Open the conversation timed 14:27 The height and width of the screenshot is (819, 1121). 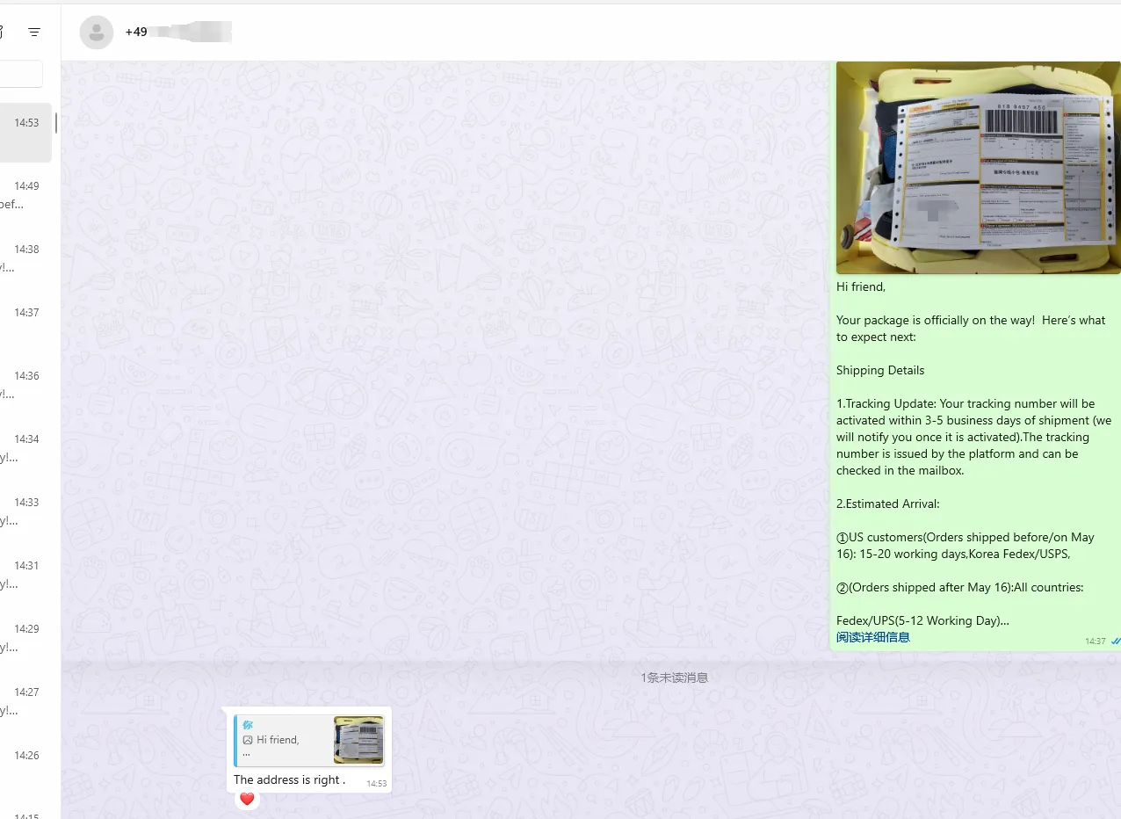coord(25,701)
